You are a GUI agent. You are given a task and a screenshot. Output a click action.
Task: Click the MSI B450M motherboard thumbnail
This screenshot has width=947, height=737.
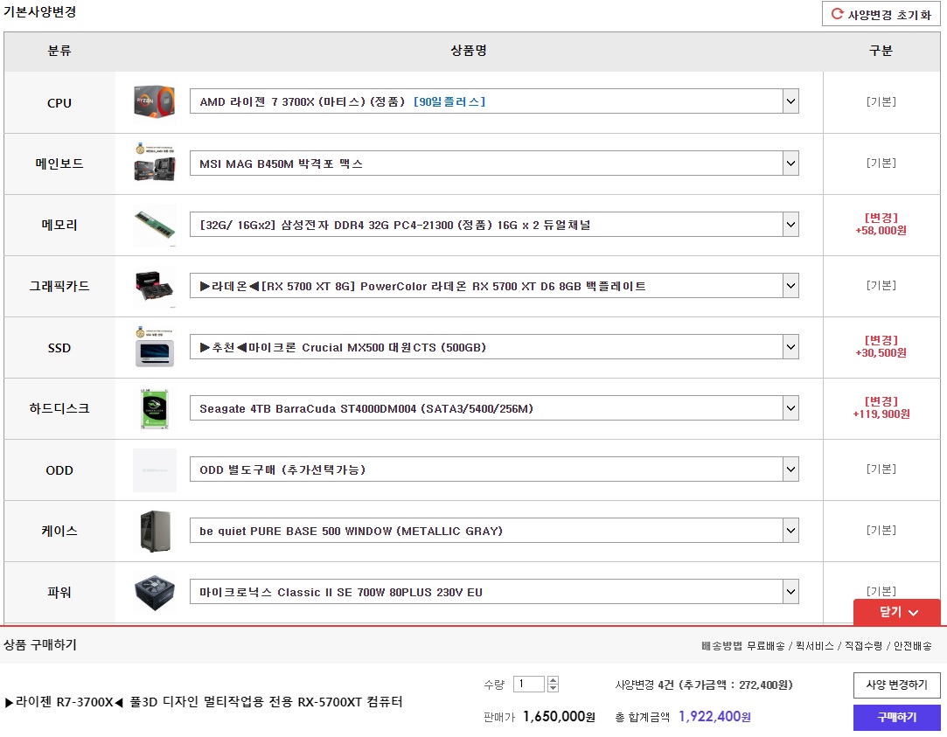[x=155, y=163]
